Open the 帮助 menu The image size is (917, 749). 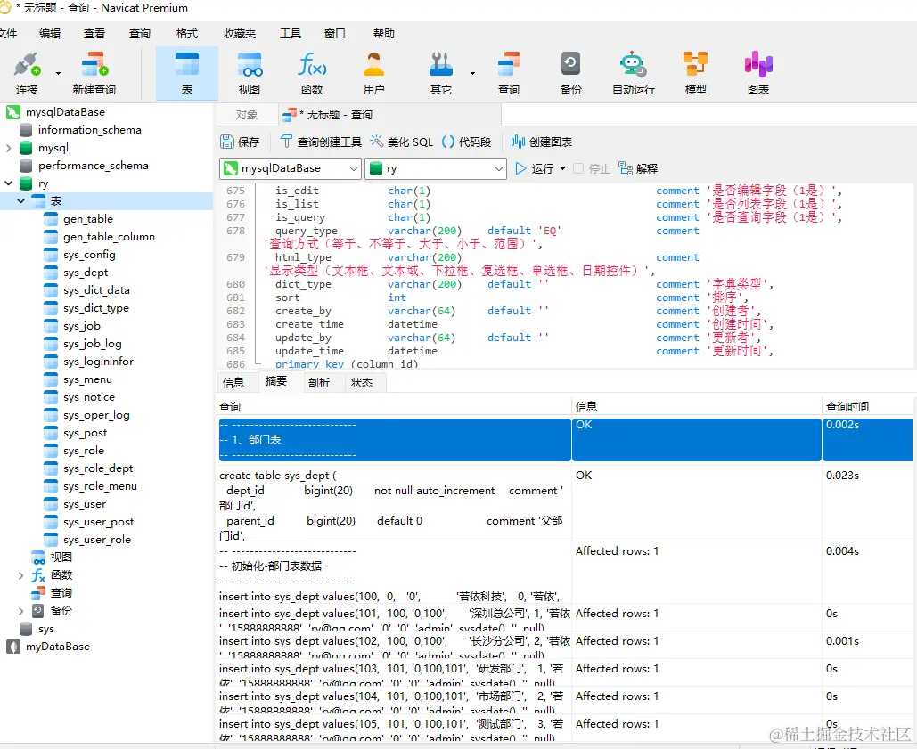(383, 33)
